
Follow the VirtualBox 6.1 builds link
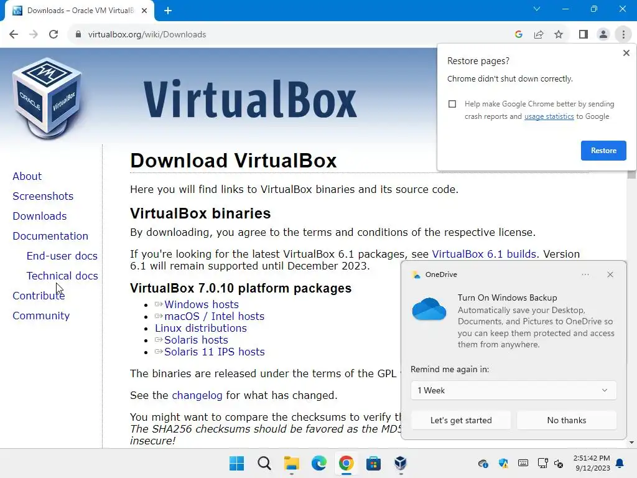pyautogui.click(x=484, y=254)
